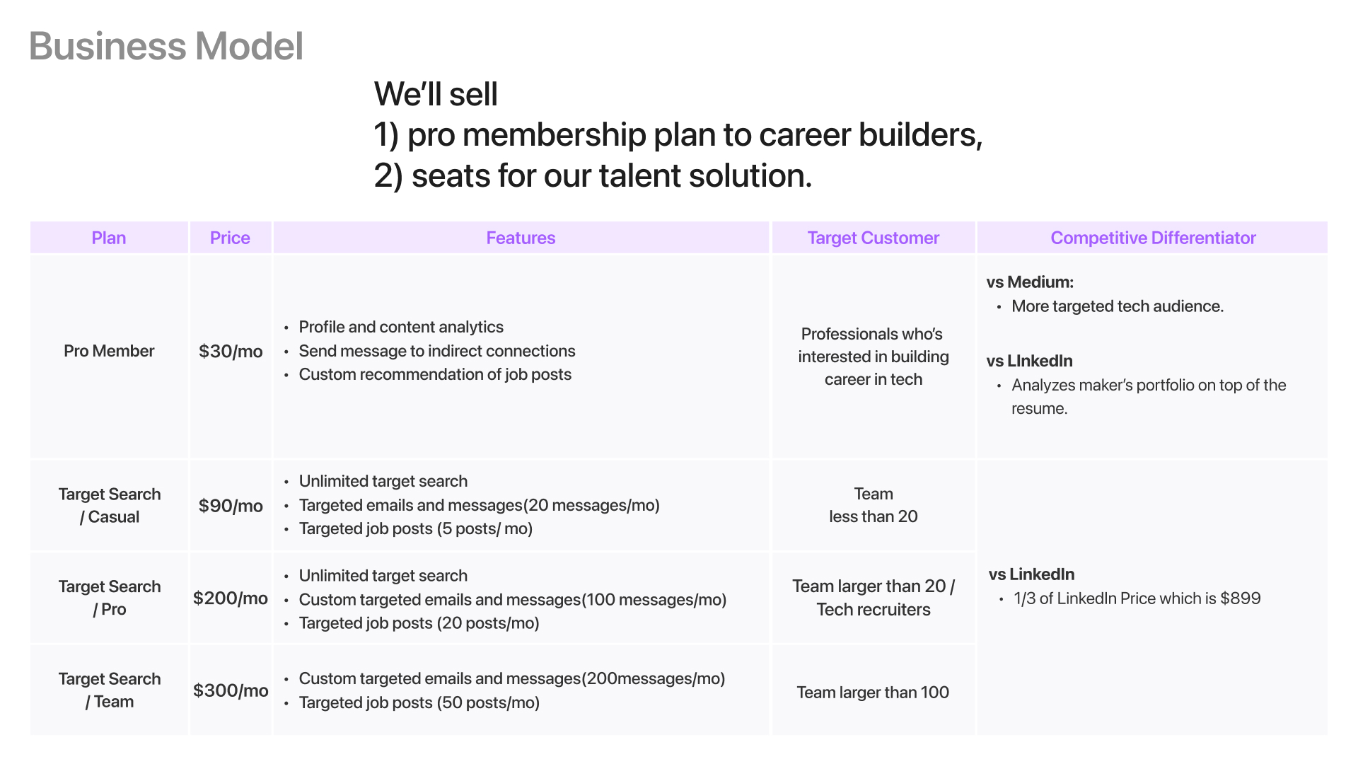This screenshot has width=1358, height=764.
Task: Select the Price column header
Action: coord(231,238)
